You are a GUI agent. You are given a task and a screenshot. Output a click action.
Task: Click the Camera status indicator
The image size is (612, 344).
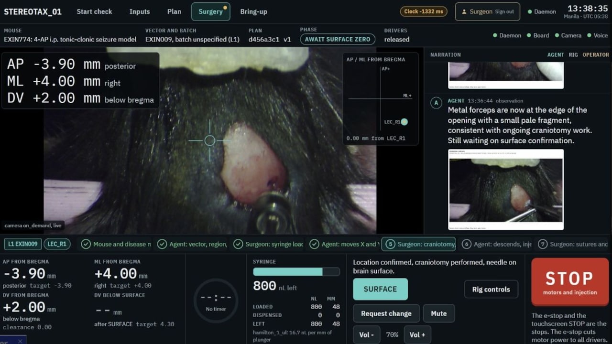point(568,35)
